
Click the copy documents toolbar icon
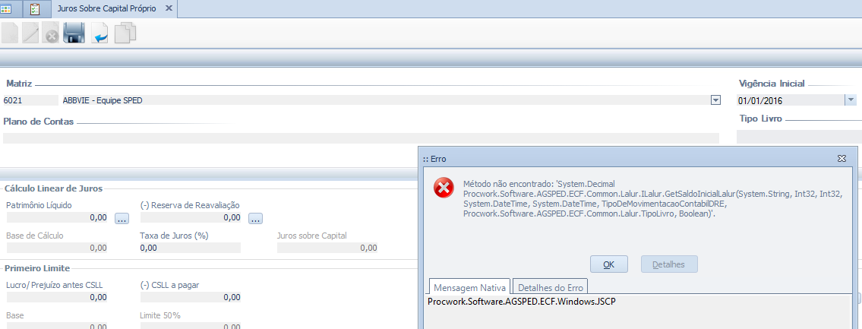click(x=125, y=33)
